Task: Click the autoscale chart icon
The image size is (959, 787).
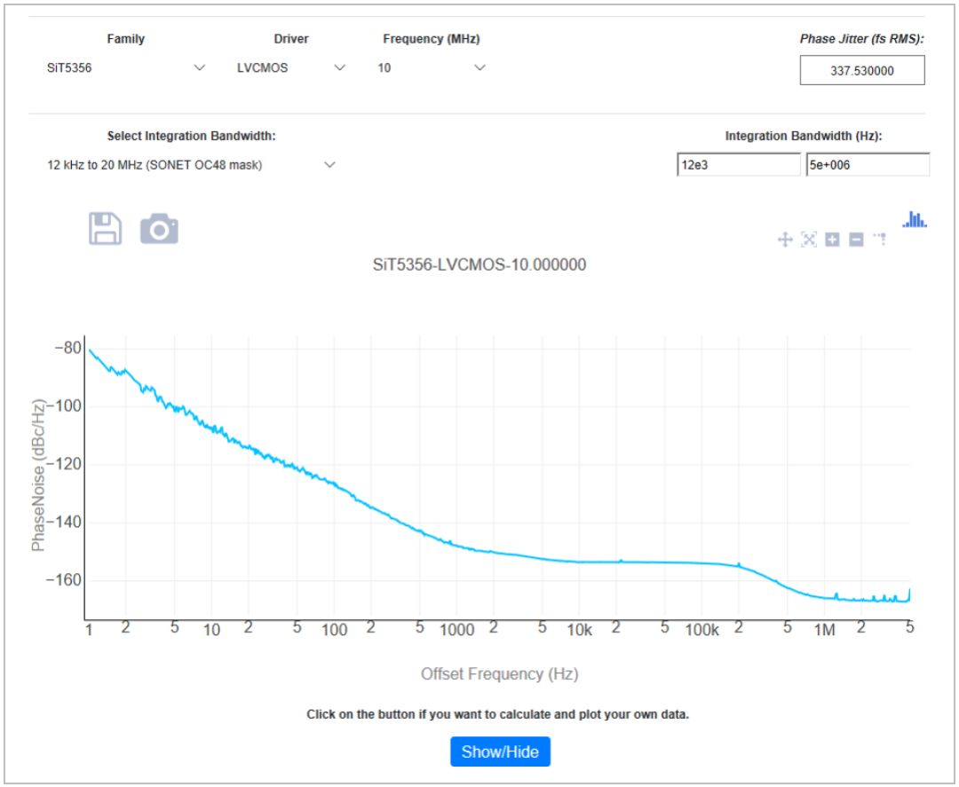Action: coord(809,240)
